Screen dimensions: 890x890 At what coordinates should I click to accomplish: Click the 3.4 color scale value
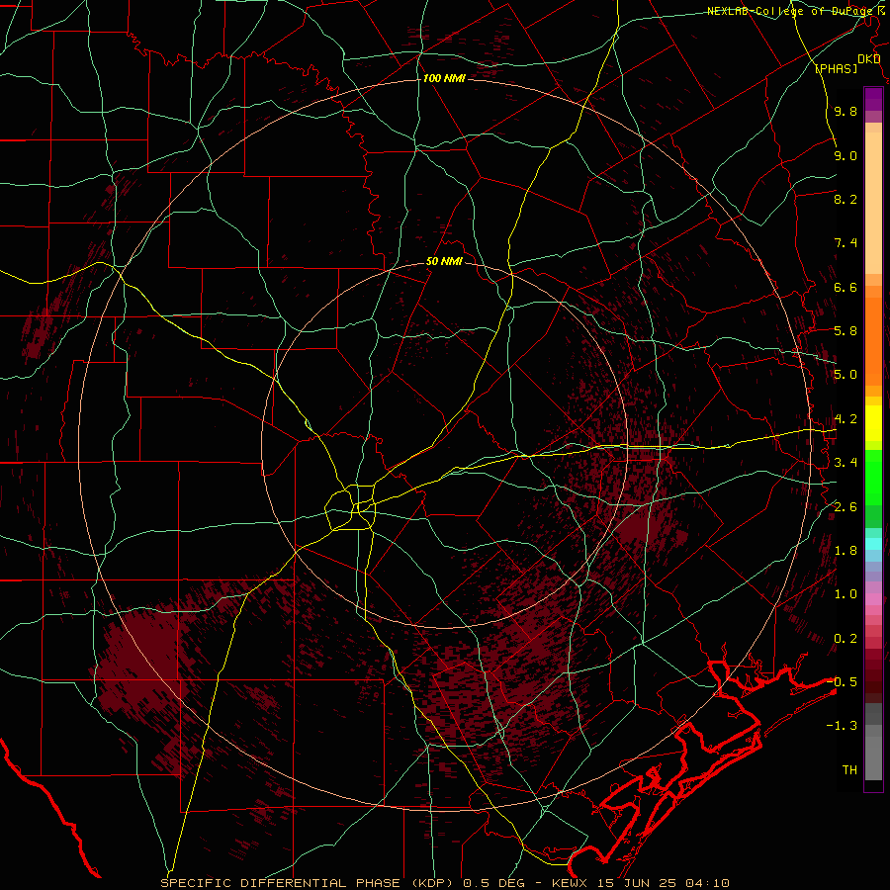point(845,463)
